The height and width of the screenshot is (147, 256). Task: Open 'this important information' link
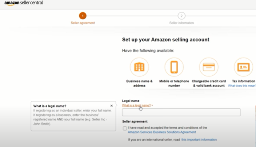click(x=199, y=140)
